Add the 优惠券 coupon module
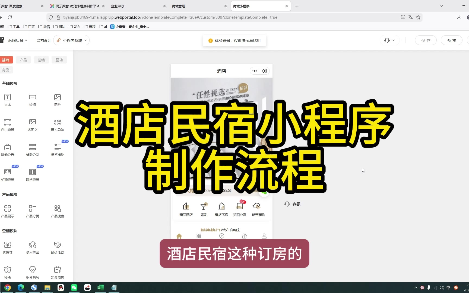469x293 pixels. 8,248
